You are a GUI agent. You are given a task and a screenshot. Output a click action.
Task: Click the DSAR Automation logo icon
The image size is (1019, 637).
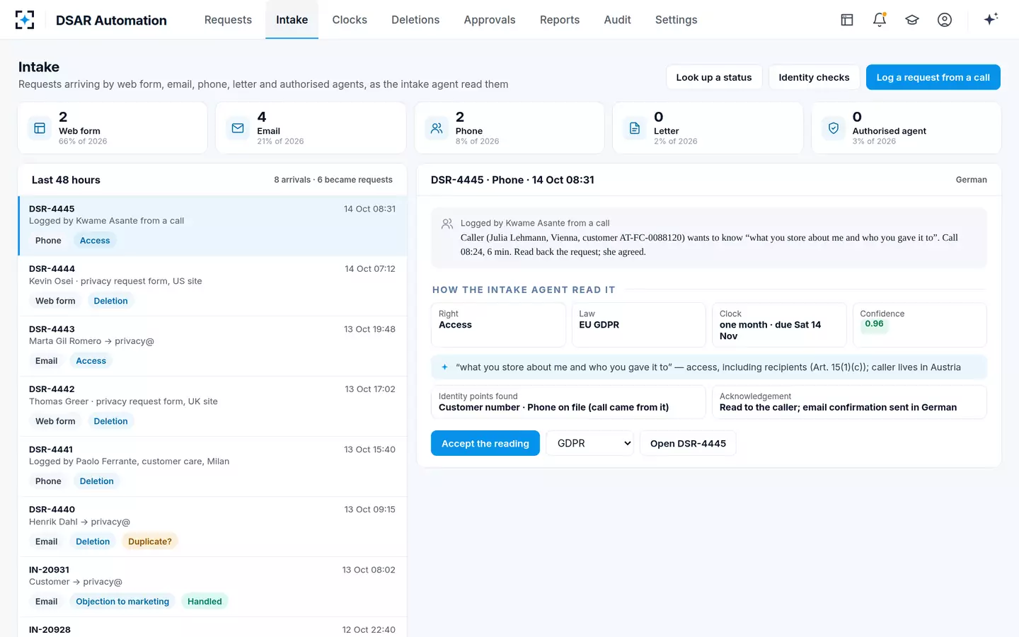(25, 20)
